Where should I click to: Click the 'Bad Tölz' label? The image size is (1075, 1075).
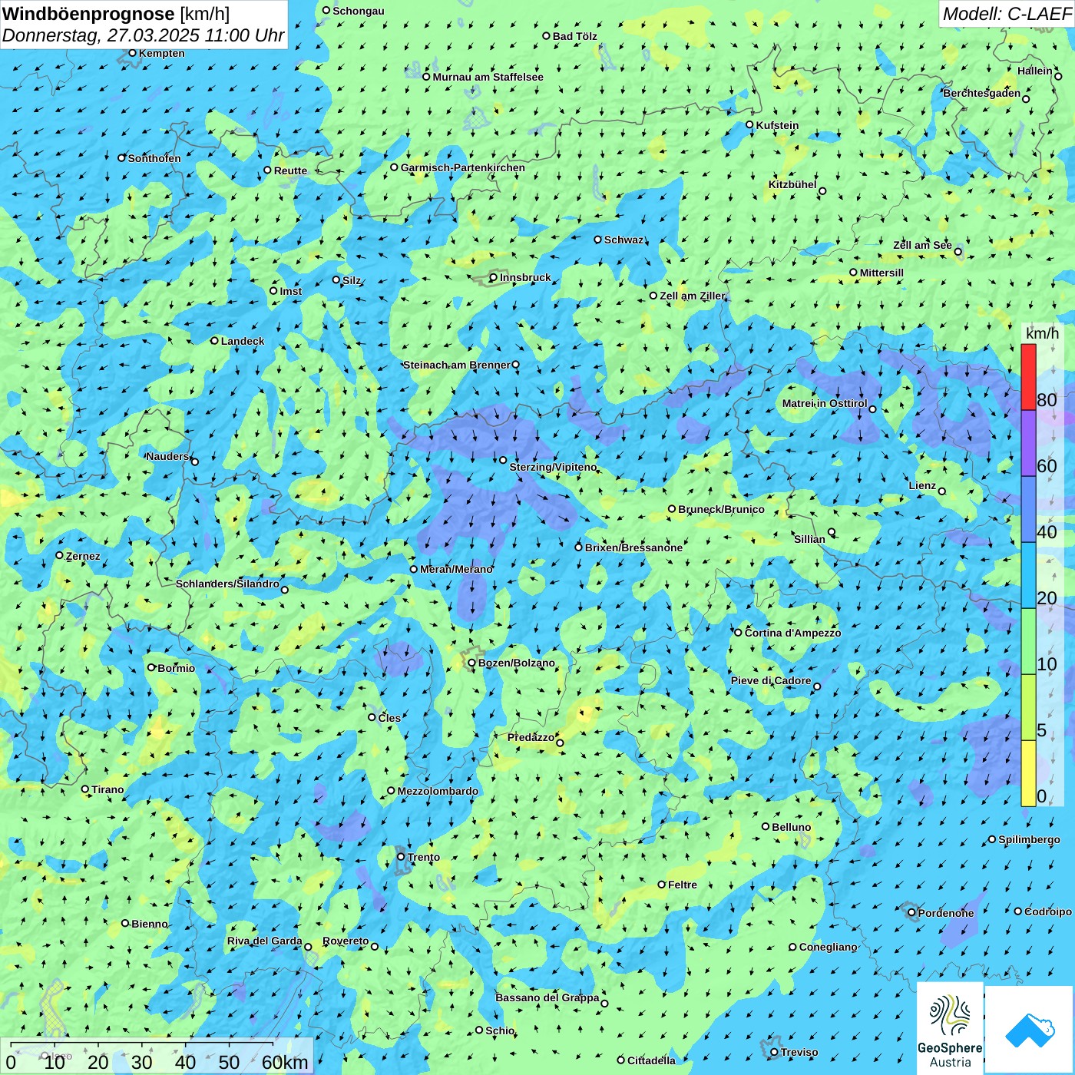tap(574, 36)
